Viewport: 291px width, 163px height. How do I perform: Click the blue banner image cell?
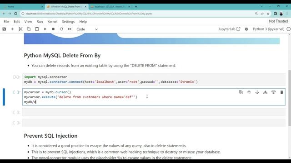click(151, 38)
